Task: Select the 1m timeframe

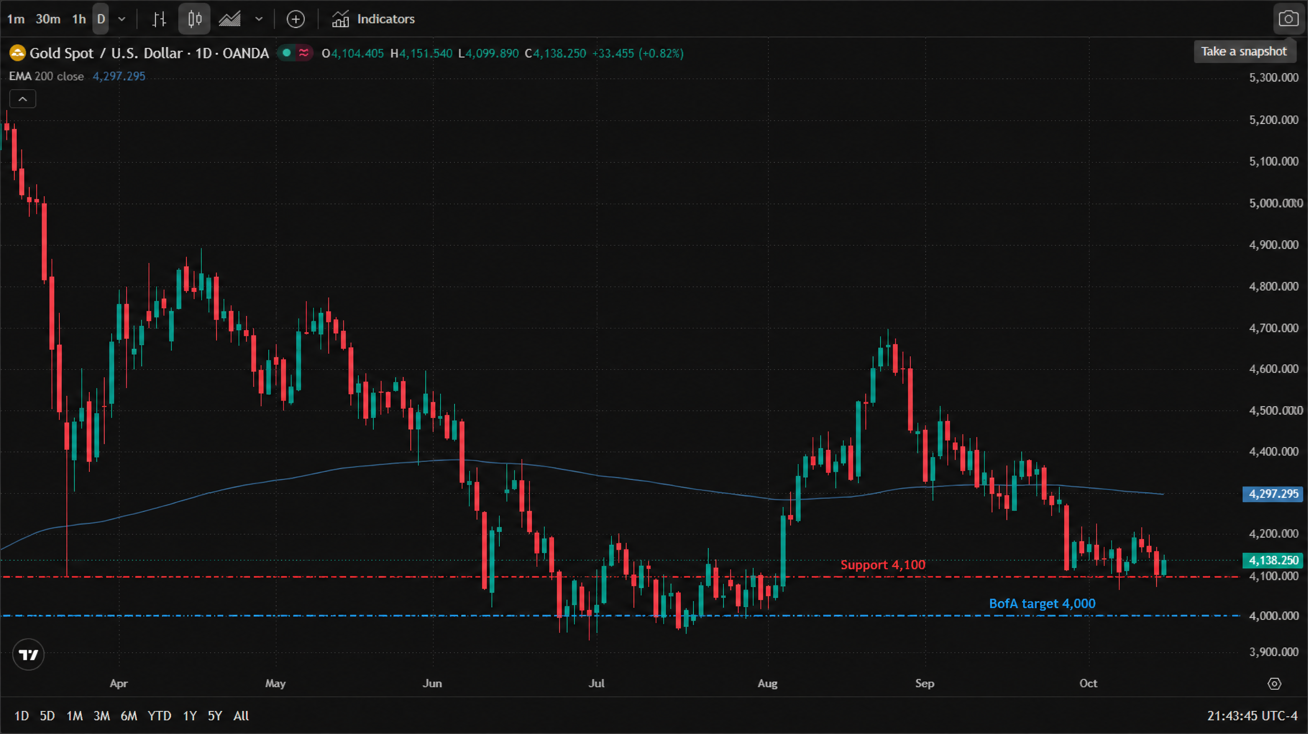Action: pyautogui.click(x=16, y=19)
